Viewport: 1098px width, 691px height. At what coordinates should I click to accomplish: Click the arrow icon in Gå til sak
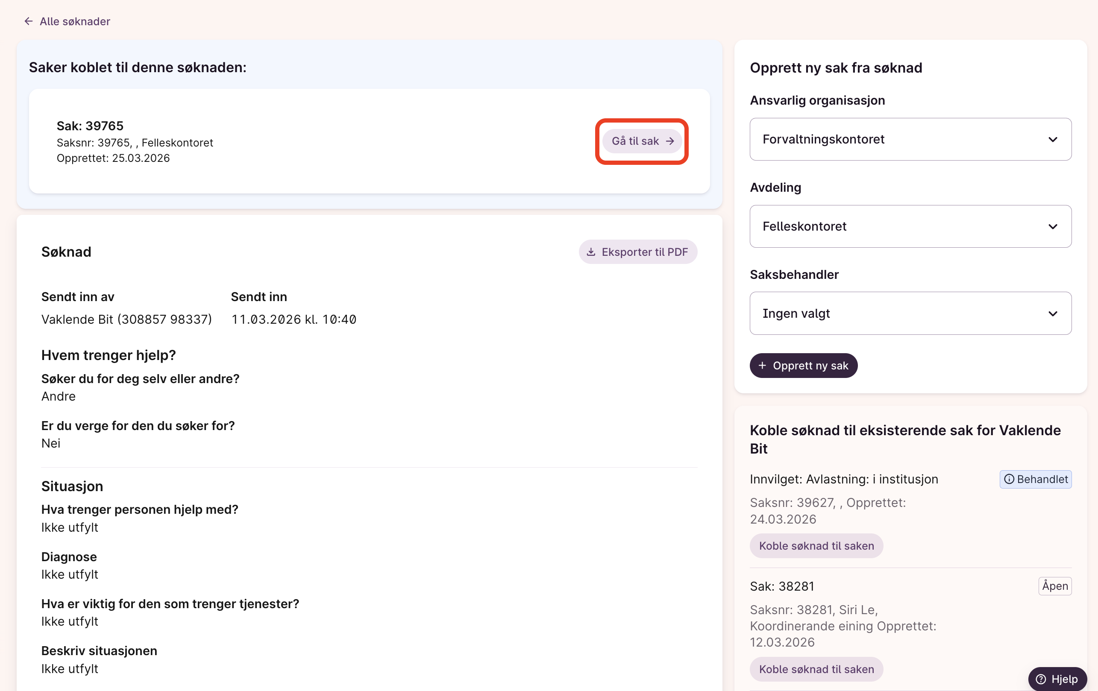click(x=670, y=141)
